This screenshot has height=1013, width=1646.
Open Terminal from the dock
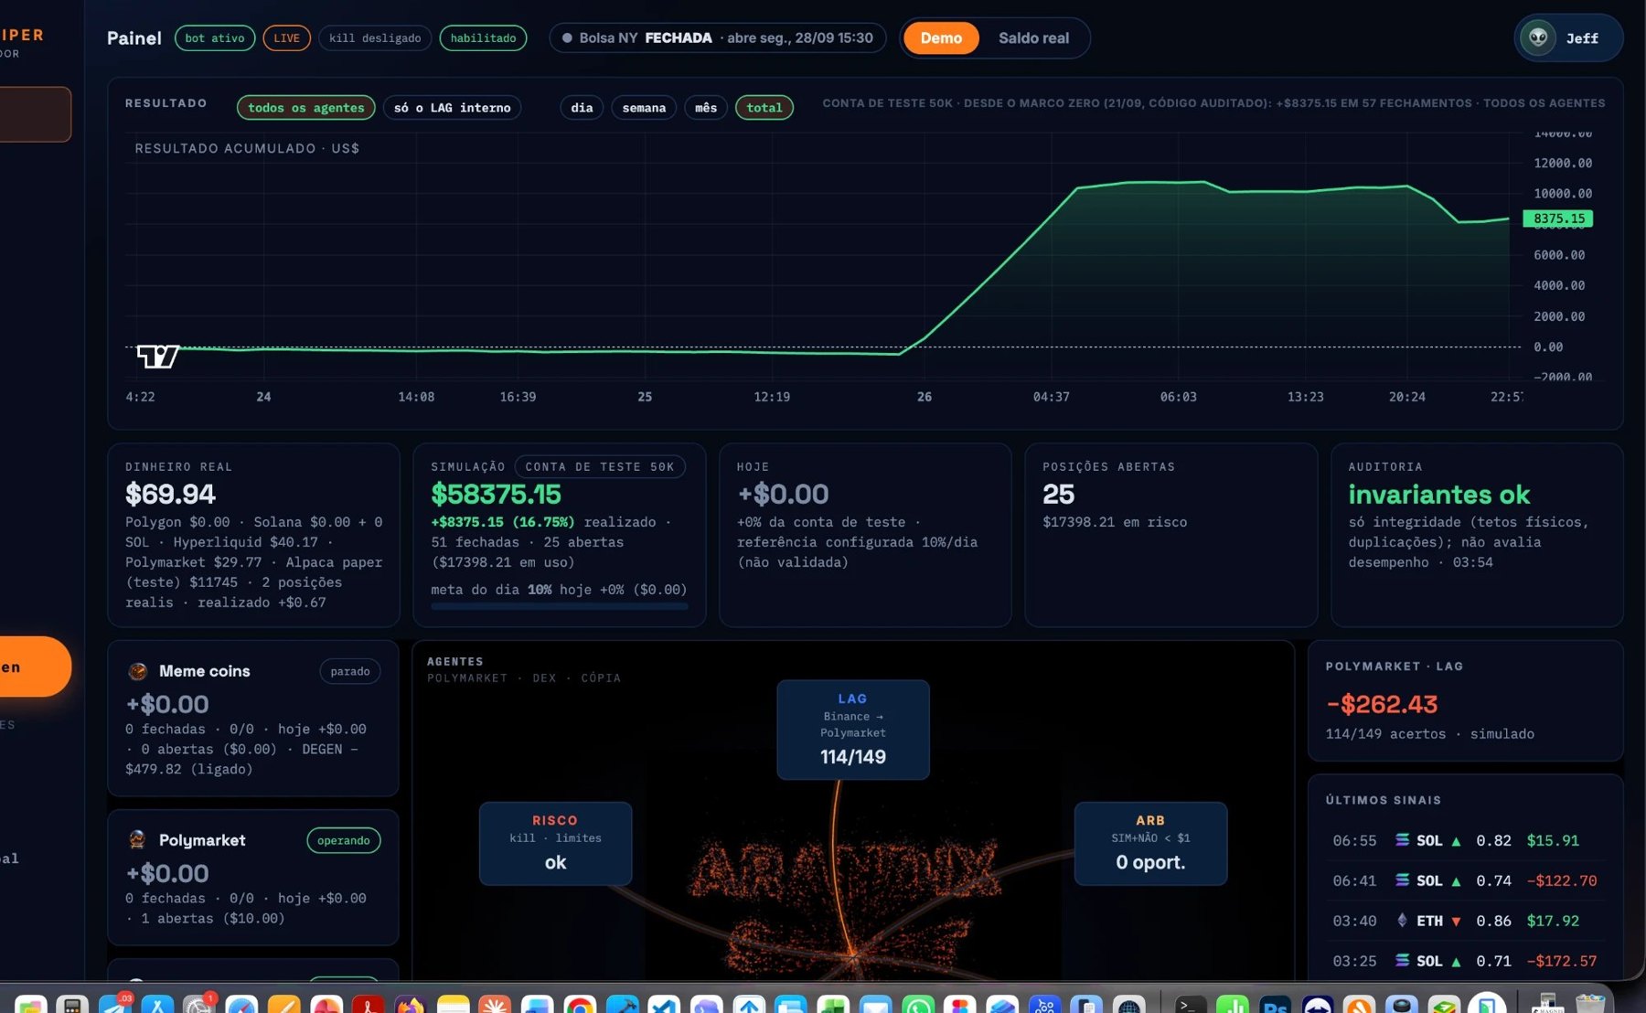1190,1004
